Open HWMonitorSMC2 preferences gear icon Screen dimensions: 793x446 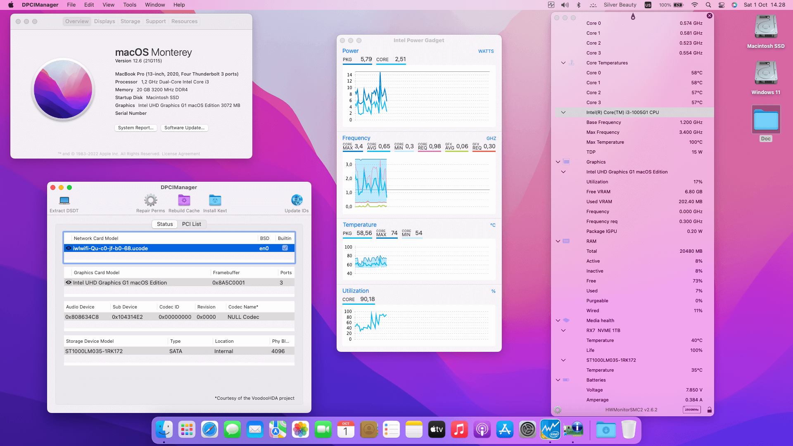[558, 410]
